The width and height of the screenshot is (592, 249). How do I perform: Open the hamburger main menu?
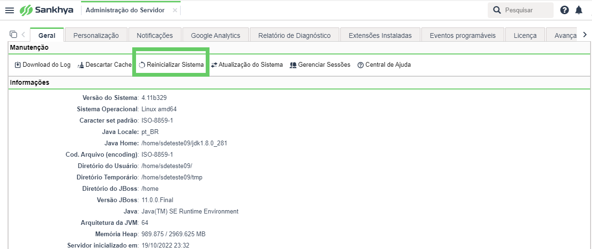9,10
